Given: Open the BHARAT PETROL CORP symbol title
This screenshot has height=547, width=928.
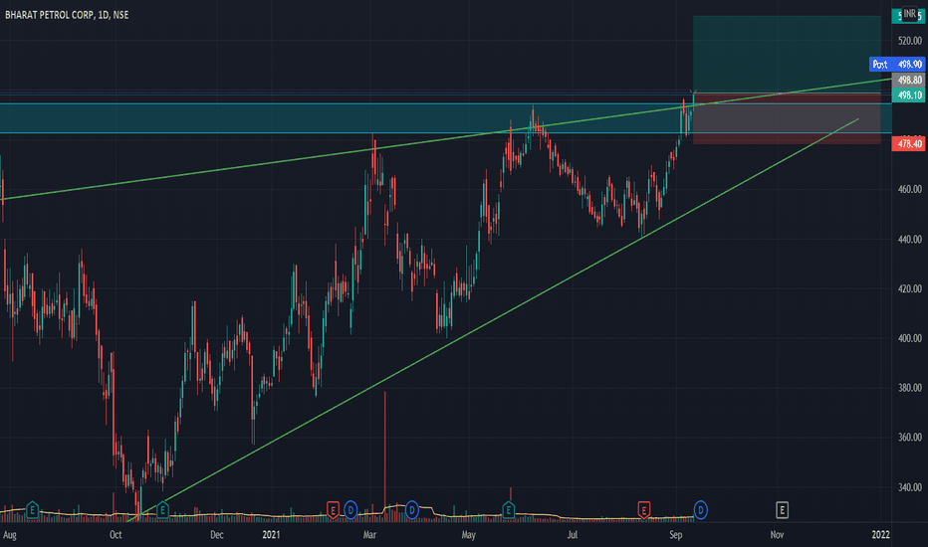Looking at the screenshot, I should click(50, 15).
